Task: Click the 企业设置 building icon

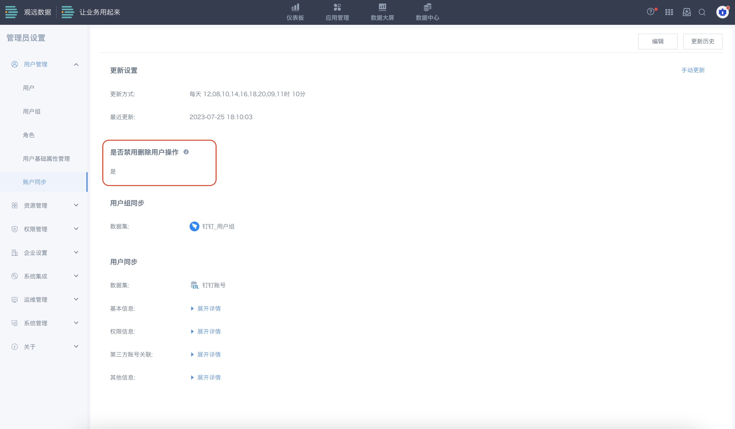Action: 14,252
